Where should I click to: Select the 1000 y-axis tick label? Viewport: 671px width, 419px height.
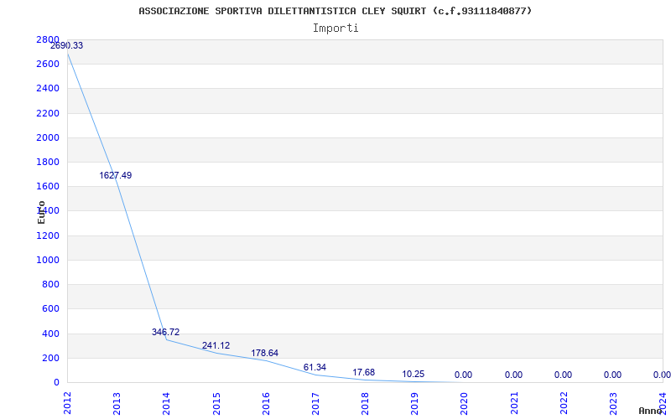point(50,260)
